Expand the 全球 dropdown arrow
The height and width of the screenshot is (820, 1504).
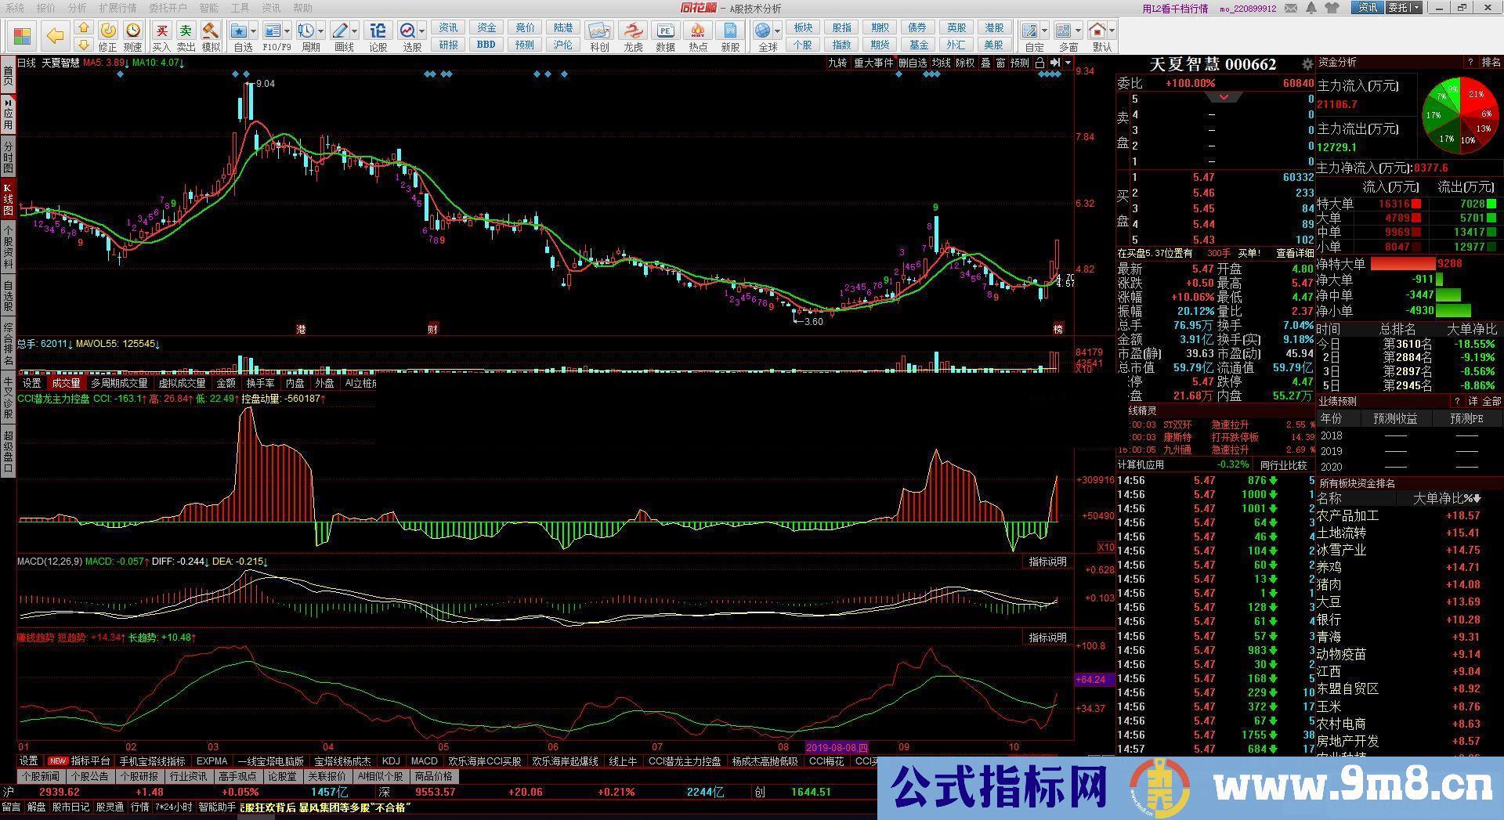tap(777, 31)
